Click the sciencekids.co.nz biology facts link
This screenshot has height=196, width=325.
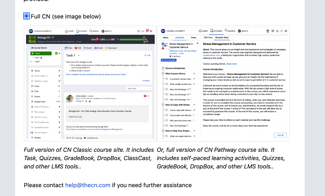pos(89,129)
